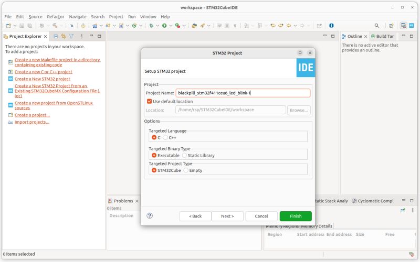Close the Project Explorer tab
The height and width of the screenshot is (262, 420).
coord(46,36)
